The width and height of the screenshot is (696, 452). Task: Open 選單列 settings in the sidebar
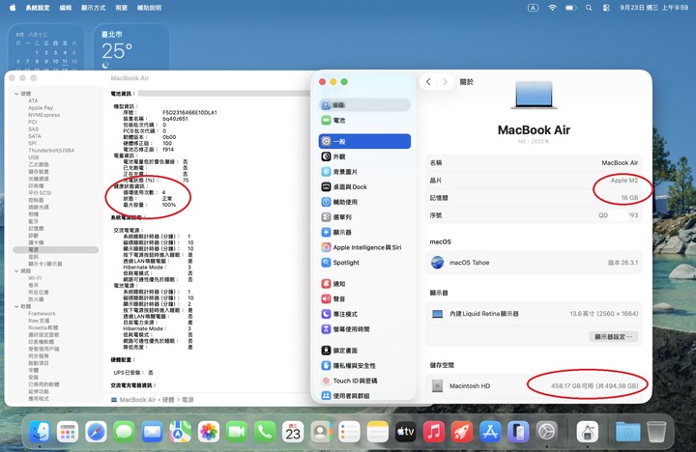click(364, 217)
